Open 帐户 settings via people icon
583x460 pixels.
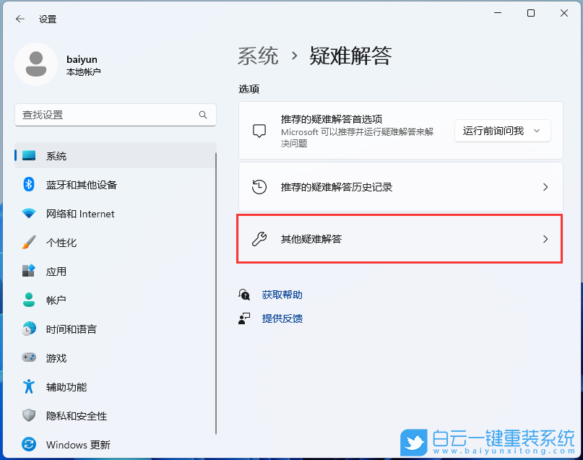point(27,300)
